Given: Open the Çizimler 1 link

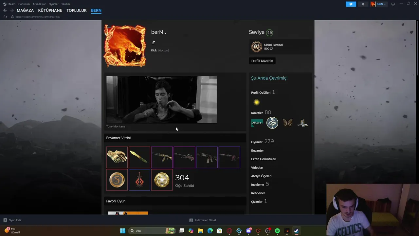Looking at the screenshot, I should 259,201.
